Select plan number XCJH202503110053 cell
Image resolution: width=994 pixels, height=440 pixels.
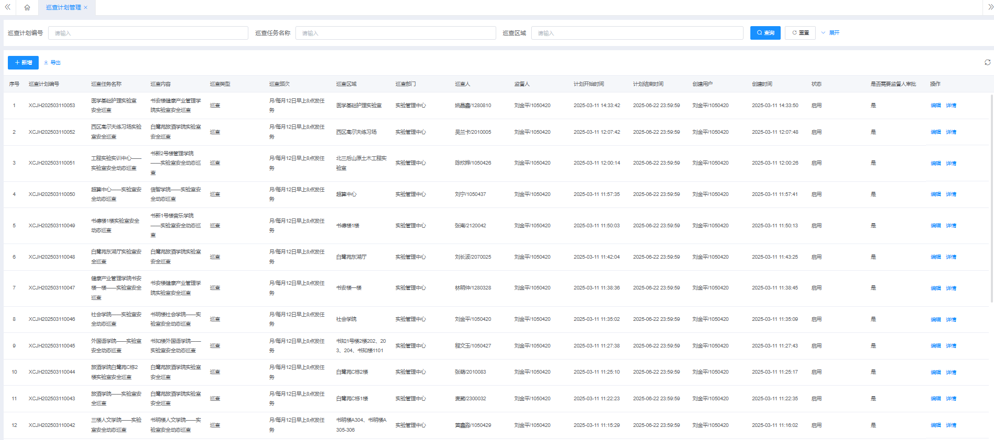click(x=52, y=106)
